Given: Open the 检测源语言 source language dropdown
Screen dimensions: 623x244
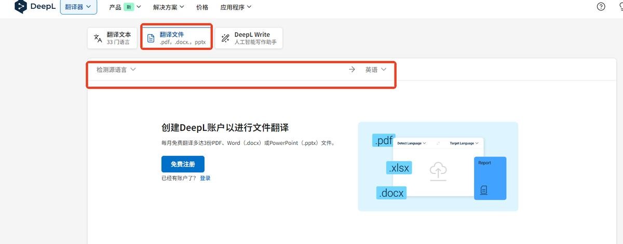Looking at the screenshot, I should point(116,70).
